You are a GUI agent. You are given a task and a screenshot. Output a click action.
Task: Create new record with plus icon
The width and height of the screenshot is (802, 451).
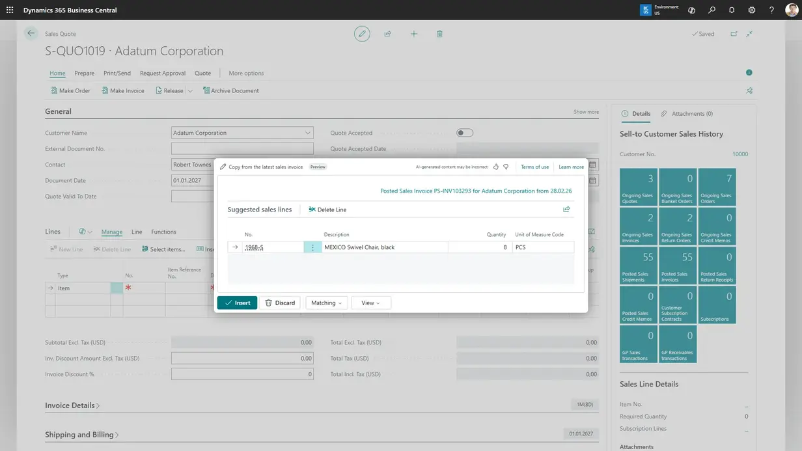(413, 34)
